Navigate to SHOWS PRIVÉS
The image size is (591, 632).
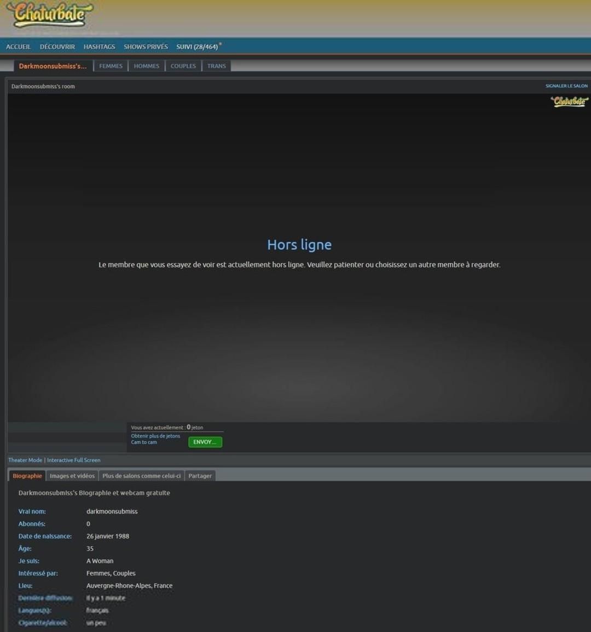(x=146, y=47)
